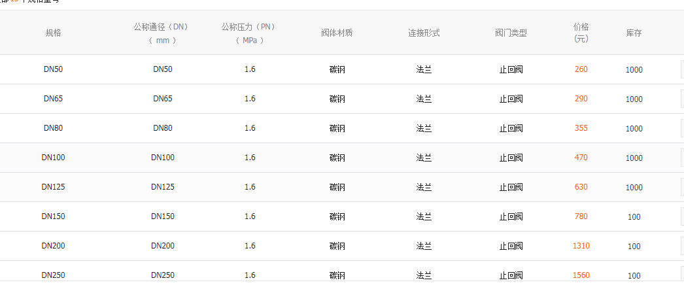Click the orange price 470

581,158
